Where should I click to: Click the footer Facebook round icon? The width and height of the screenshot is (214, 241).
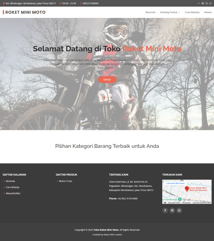[165, 210]
